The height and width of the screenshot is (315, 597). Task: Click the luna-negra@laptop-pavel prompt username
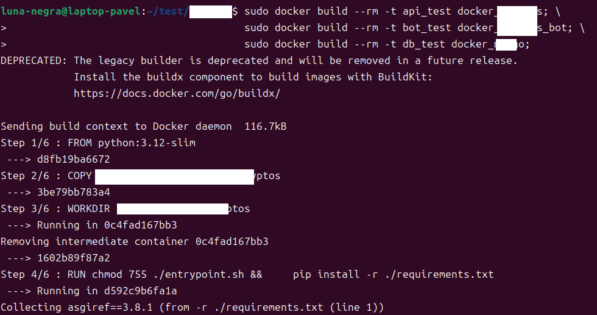point(70,11)
